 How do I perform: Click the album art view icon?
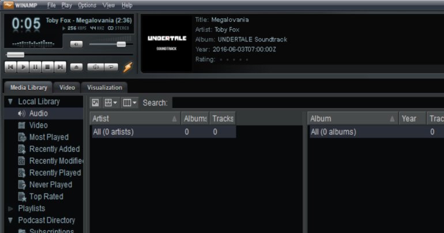tap(96, 103)
